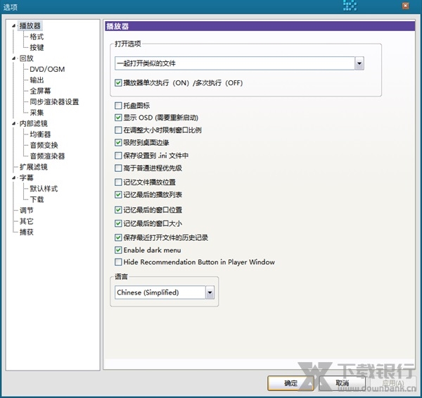Toggle 记忆最后的播放列表 checkbox
422x398 pixels.
click(118, 194)
